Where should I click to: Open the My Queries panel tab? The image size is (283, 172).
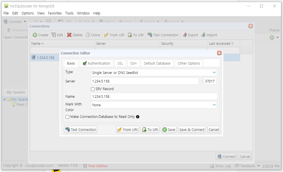tap(16, 92)
